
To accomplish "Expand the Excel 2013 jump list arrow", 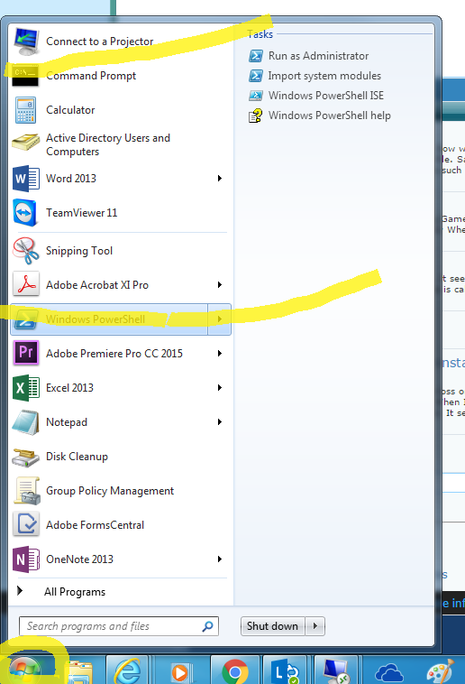I will [220, 387].
